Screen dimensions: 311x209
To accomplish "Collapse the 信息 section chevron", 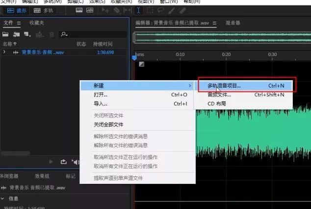I will 2,198.
